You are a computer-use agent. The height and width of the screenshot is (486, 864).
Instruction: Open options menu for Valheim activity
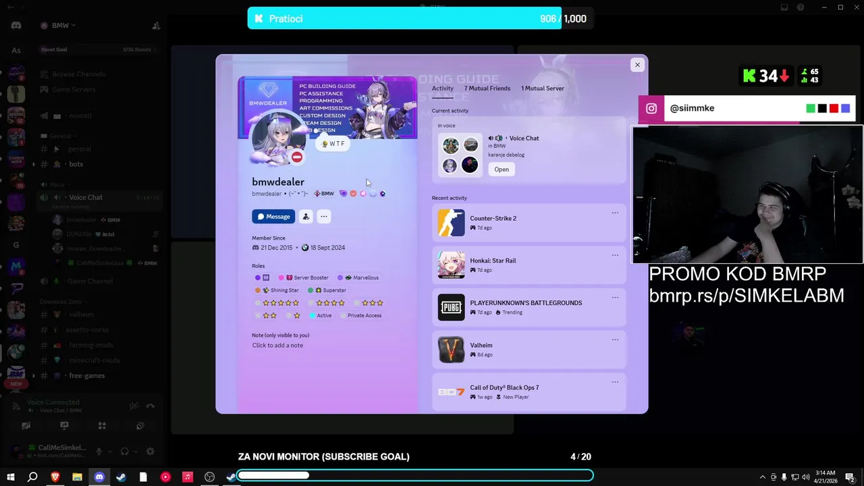pos(615,340)
